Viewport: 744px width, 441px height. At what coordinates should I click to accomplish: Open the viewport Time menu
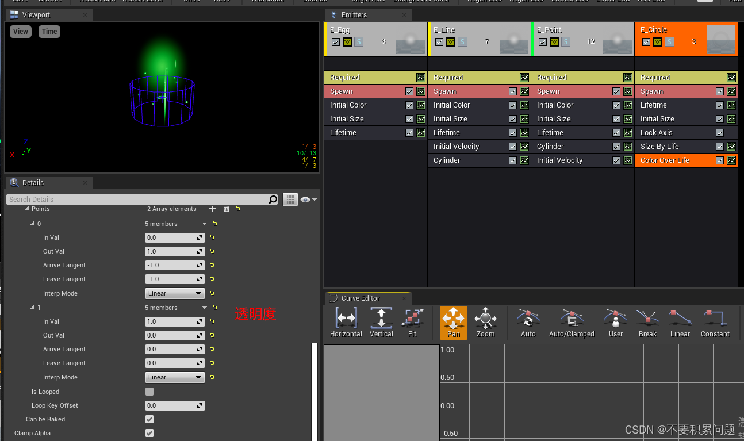[49, 32]
